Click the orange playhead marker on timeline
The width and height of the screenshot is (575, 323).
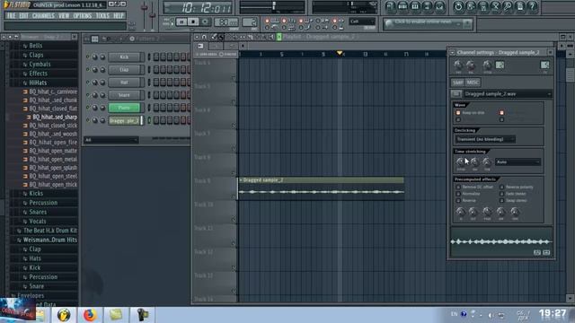coord(340,54)
